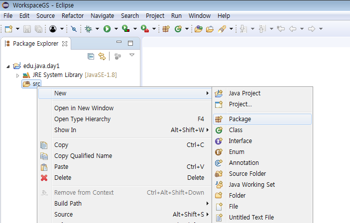Click the Next Annotation toolbar icon

pos(243,29)
